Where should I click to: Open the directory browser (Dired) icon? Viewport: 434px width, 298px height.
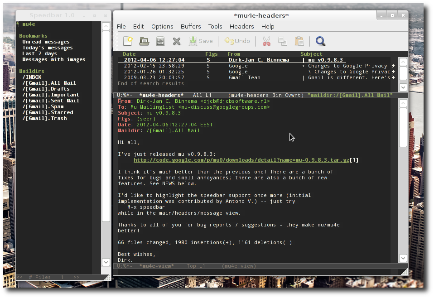point(160,41)
